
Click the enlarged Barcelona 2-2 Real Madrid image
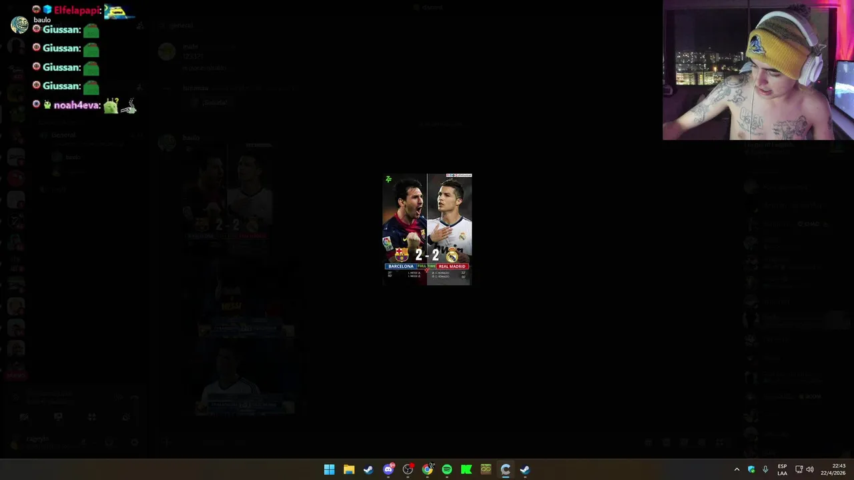pos(427,229)
